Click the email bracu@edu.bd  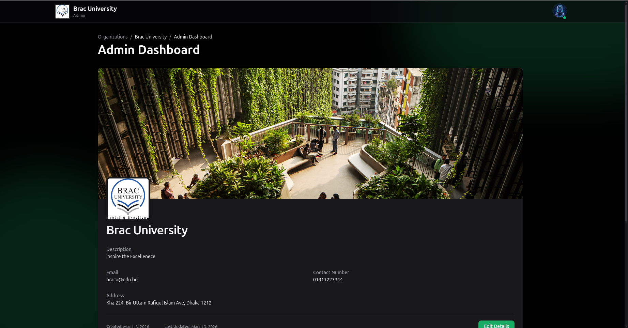click(x=122, y=280)
